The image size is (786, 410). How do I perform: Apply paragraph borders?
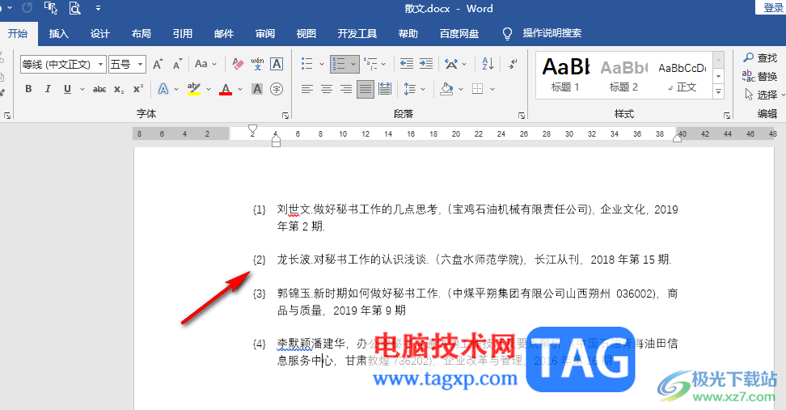pos(478,89)
